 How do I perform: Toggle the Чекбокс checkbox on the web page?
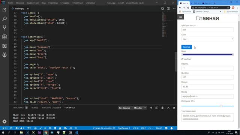tap(182, 59)
